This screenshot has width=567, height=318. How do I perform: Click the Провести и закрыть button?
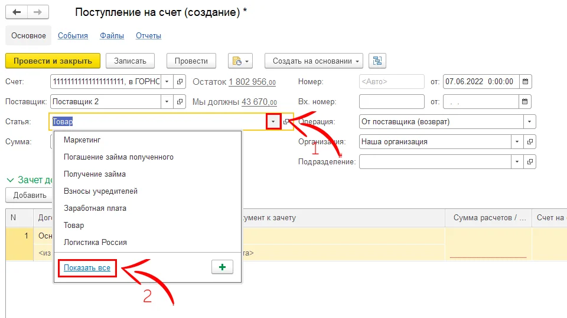click(x=53, y=61)
